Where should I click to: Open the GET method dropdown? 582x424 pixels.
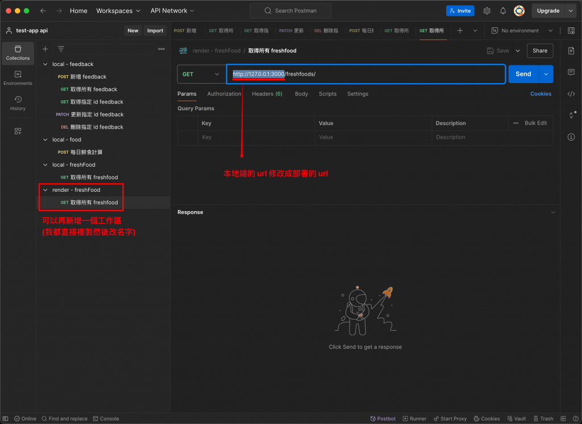click(201, 74)
